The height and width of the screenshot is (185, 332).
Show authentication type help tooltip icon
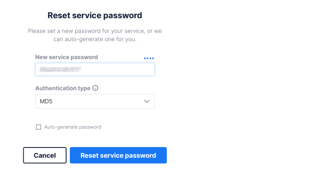95,88
